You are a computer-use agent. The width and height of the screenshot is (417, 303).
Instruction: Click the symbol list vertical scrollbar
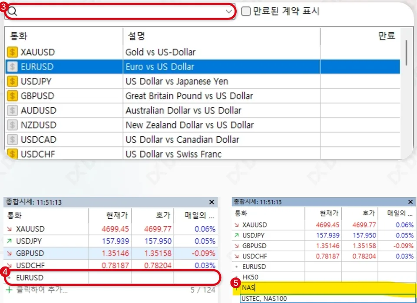click(407, 53)
